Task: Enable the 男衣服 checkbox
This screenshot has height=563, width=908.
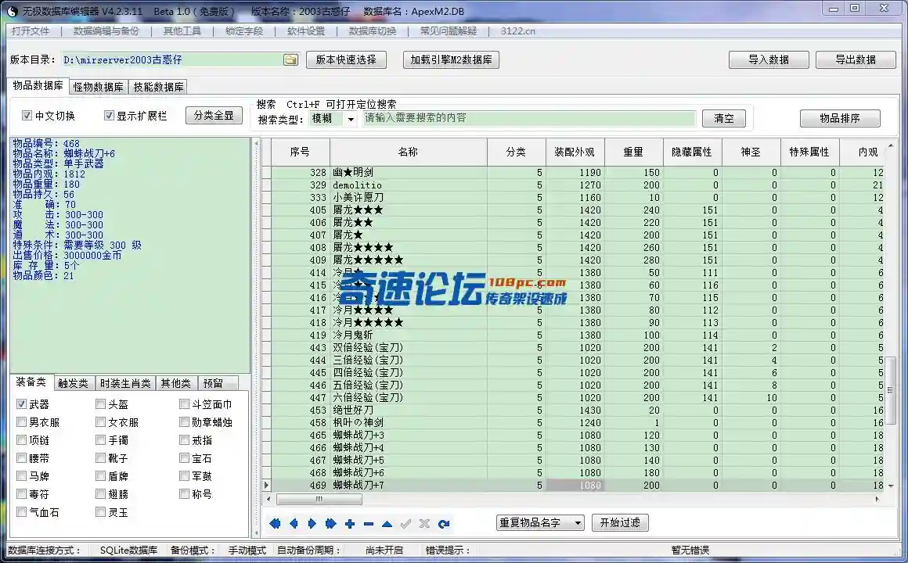Action: [x=21, y=421]
